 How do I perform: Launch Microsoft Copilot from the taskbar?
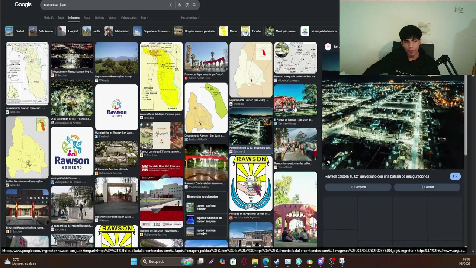[222, 261]
